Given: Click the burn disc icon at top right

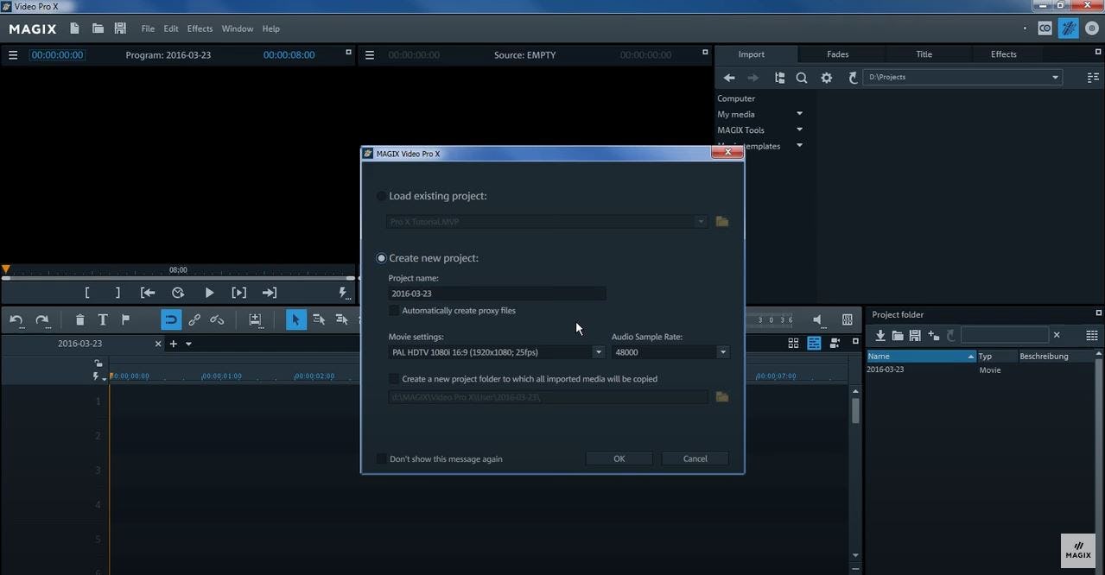Looking at the screenshot, I should tap(1091, 28).
